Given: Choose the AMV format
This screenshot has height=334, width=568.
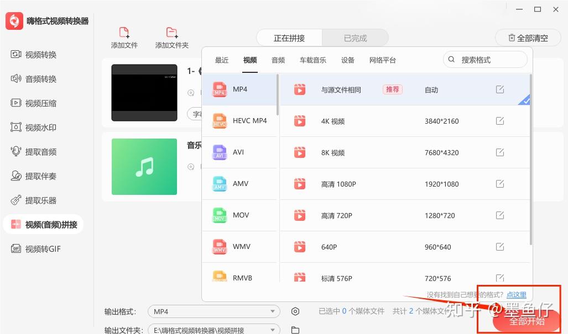Looking at the screenshot, I should click(x=239, y=184).
